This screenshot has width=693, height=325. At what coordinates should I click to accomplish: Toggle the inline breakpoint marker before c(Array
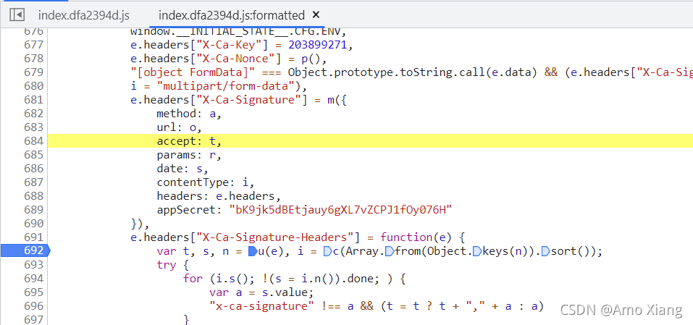327,251
